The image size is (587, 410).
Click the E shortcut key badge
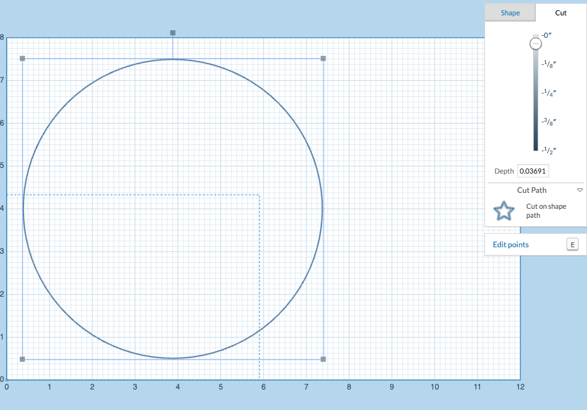[x=572, y=245]
